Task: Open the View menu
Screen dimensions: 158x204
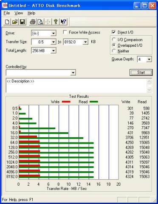Action: (x=19, y=13)
